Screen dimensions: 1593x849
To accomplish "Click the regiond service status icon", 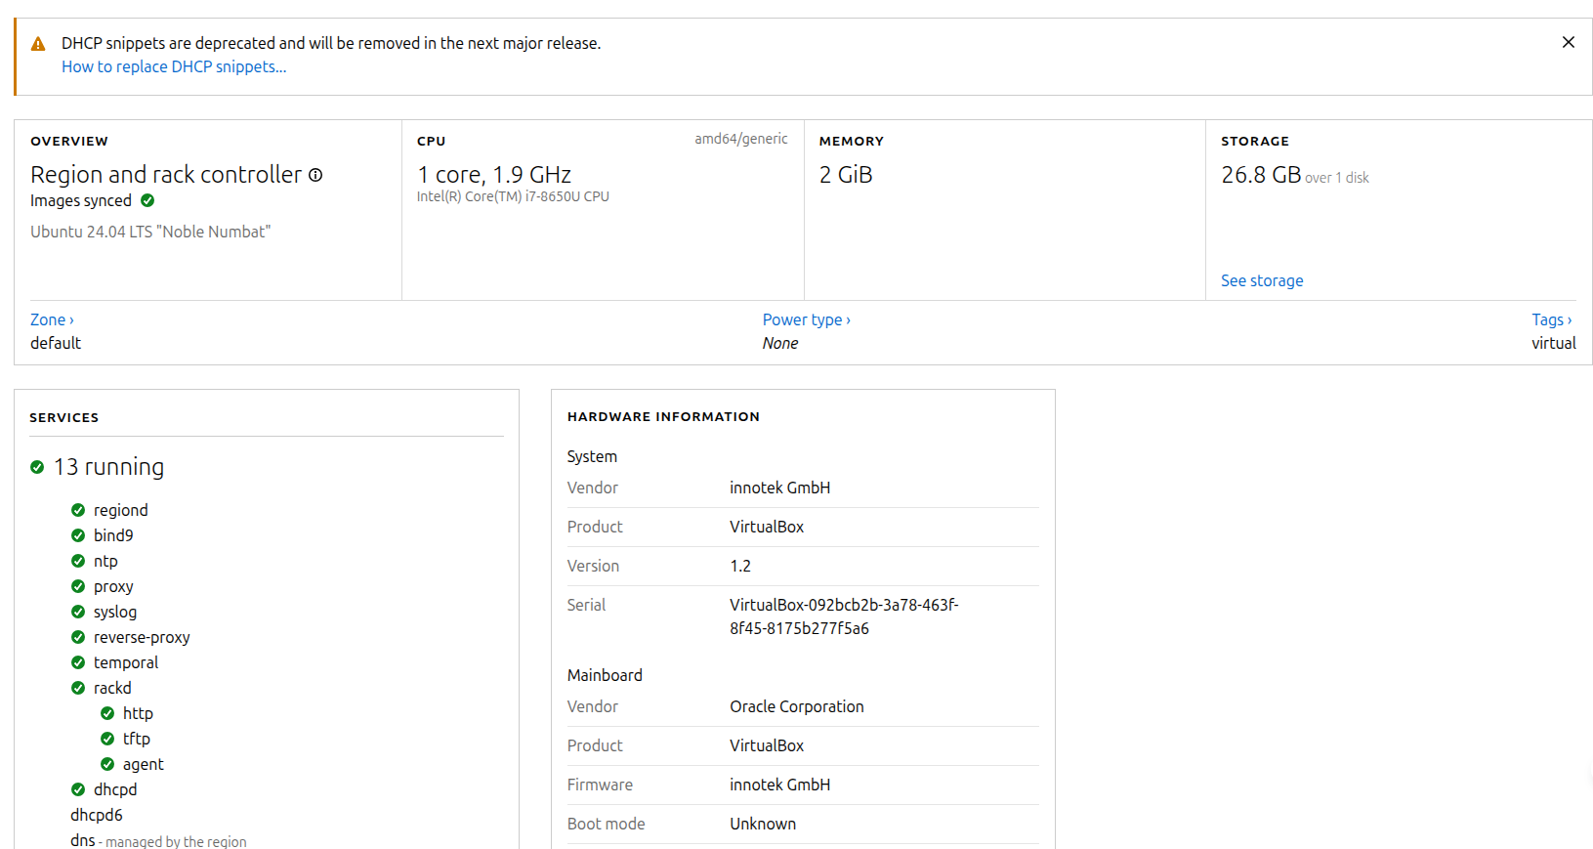I will [78, 510].
